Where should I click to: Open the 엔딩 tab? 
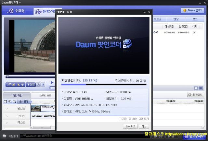tap(176, 19)
